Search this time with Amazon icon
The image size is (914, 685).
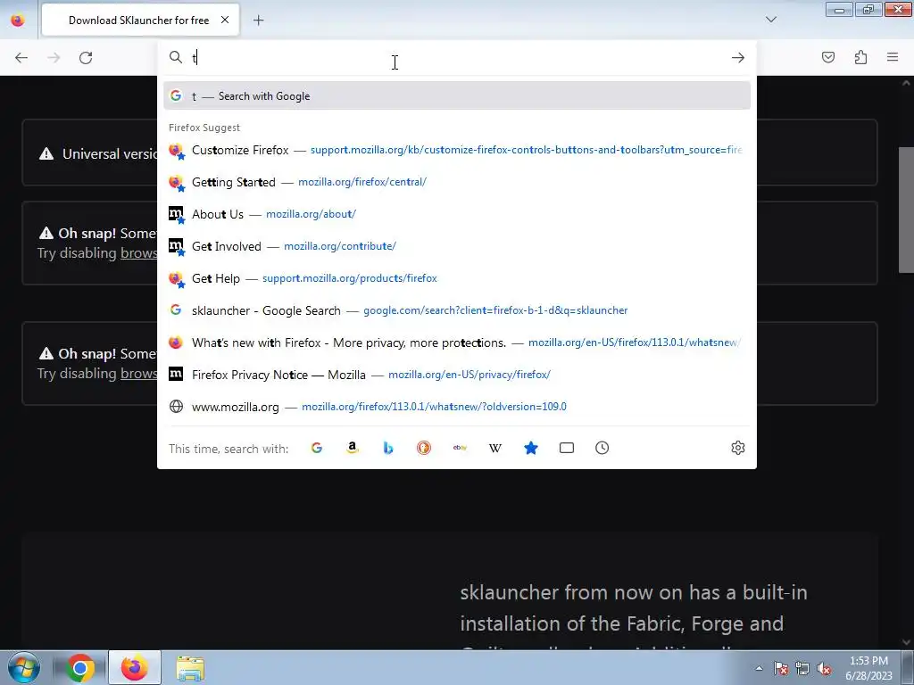[x=352, y=448]
